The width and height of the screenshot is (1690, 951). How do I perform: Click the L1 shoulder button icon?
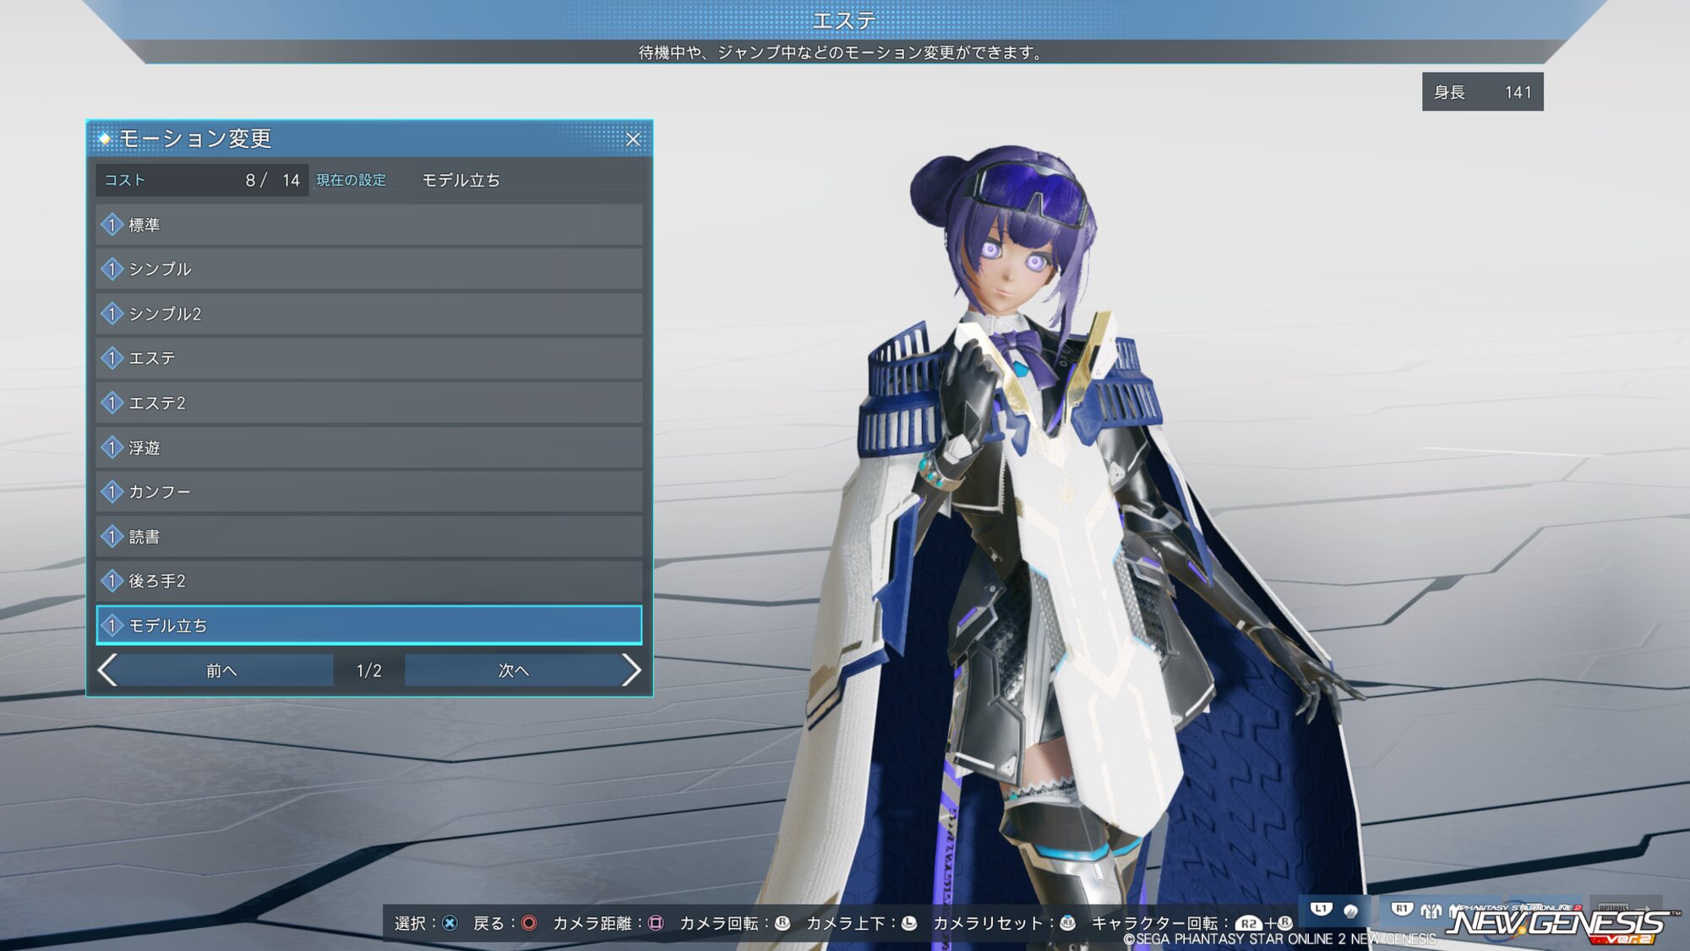1321,910
